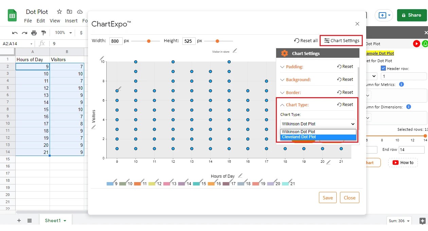
Task: Click the Save button
Action: pos(328,198)
